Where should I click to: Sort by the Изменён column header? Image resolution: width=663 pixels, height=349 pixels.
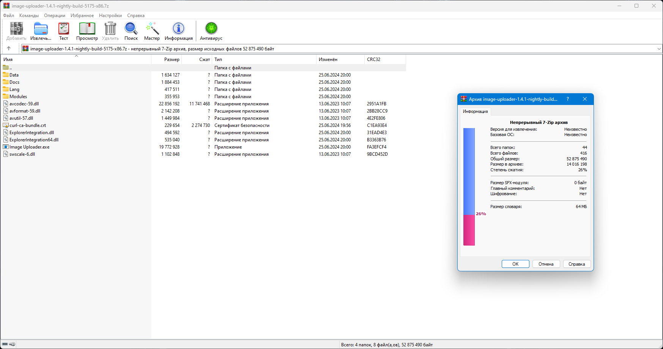coord(340,59)
